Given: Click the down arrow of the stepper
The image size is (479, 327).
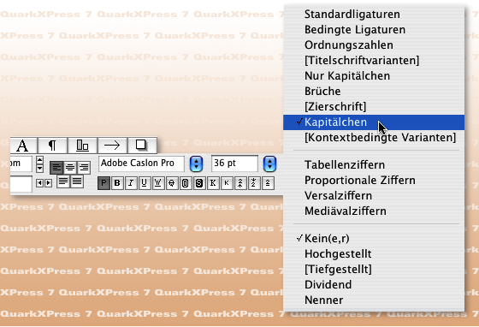Looking at the screenshot, I should pos(39,169).
